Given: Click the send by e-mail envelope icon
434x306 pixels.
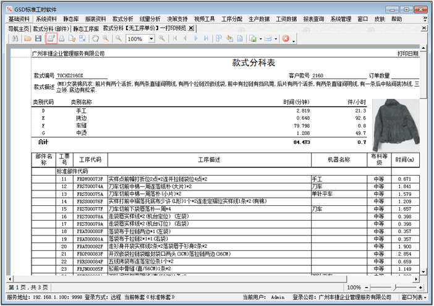Looking at the screenshot, I should click(268, 38).
